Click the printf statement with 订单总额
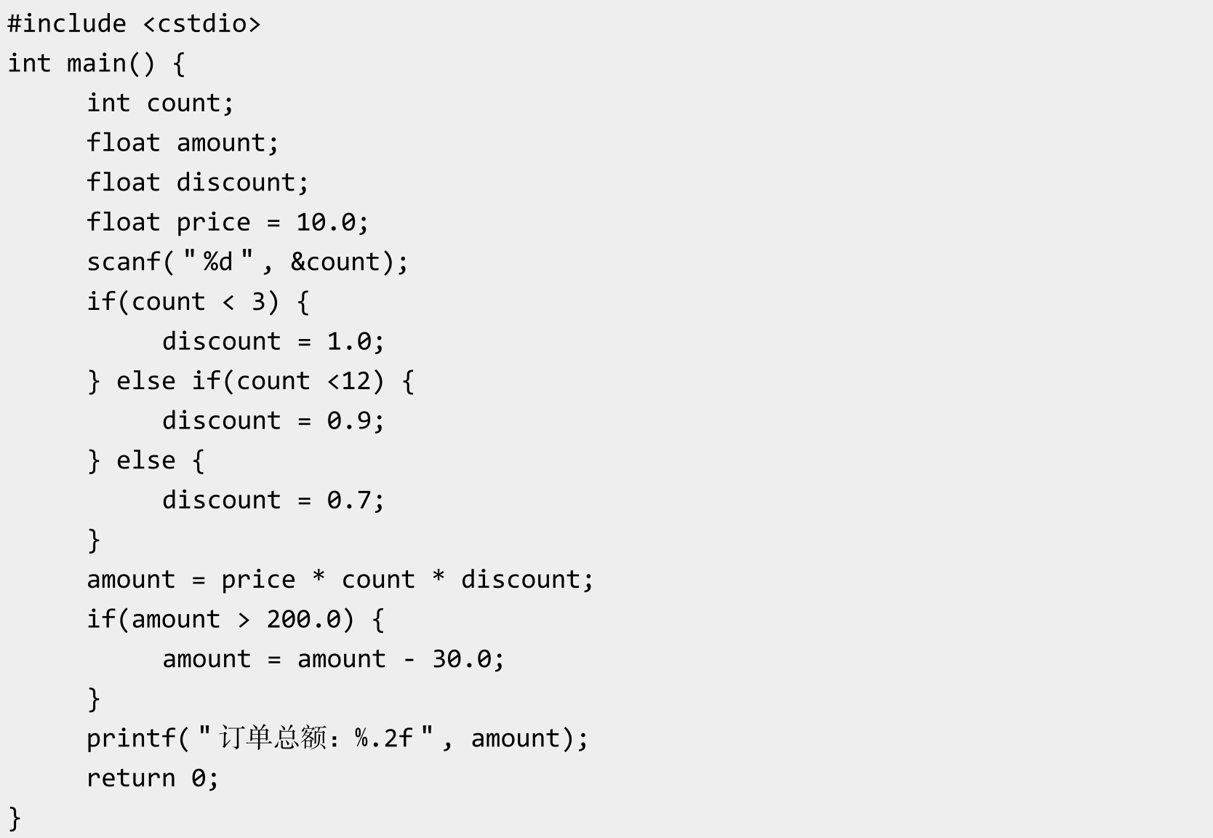Image resolution: width=1213 pixels, height=838 pixels. pos(337,738)
